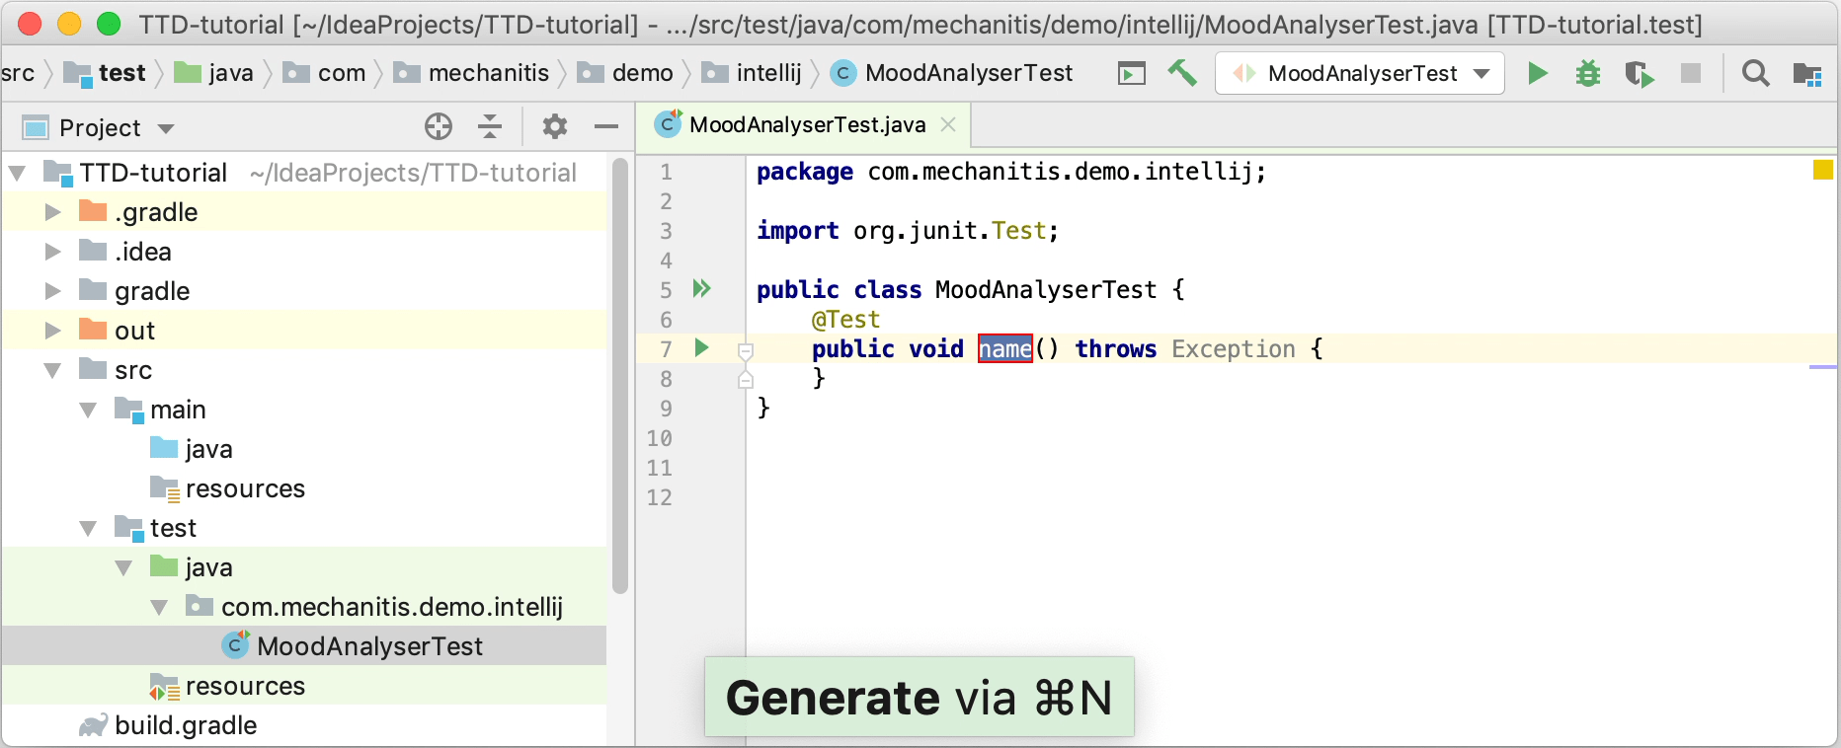Collapse the src folder tree node
Screen dimensions: 1841x748
point(53,370)
